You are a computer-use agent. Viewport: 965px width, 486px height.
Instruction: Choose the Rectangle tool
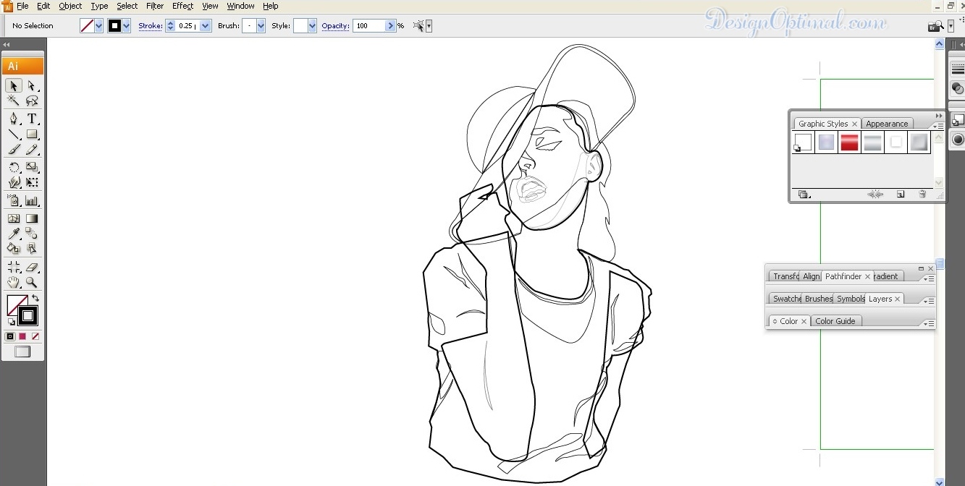(x=32, y=134)
